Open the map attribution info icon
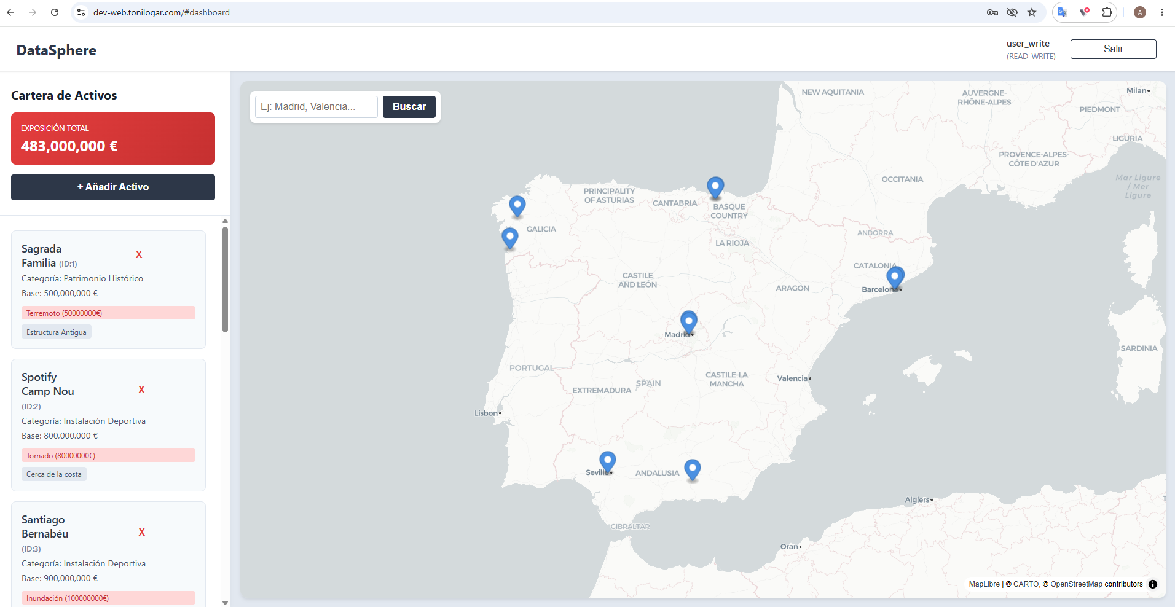This screenshot has width=1175, height=607. pos(1153,584)
